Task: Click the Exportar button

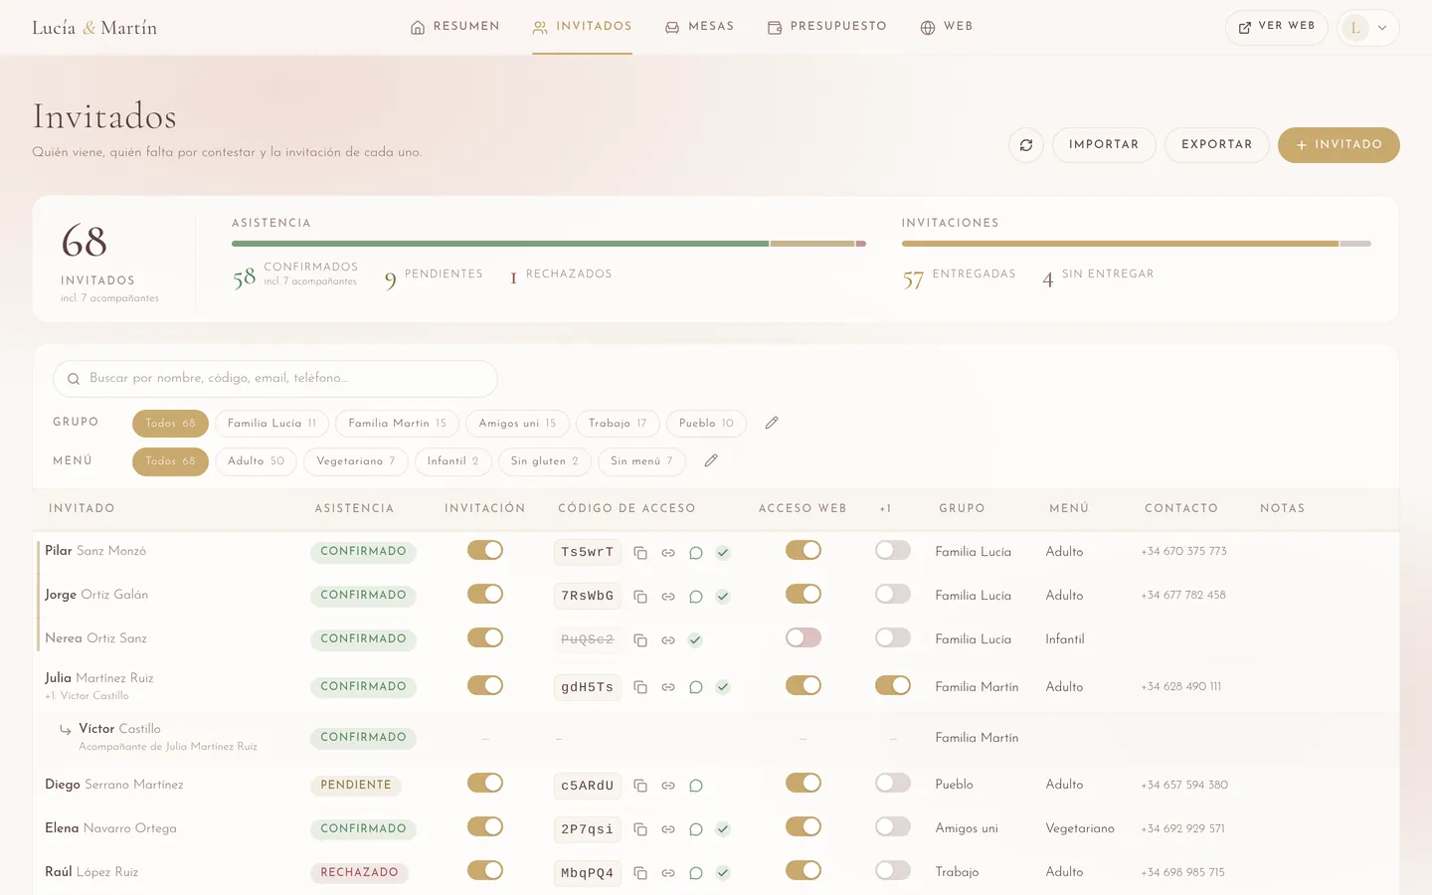Action: (1217, 145)
